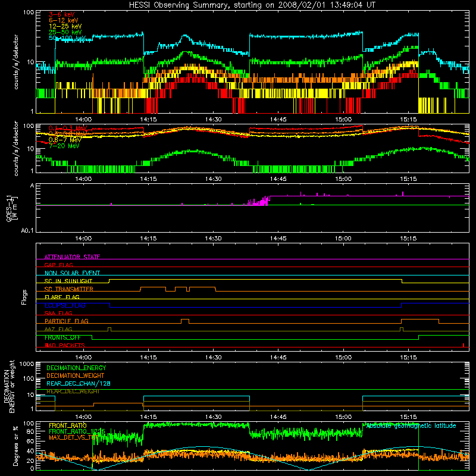
Task: Click the 25-50 keV legend label
Action: click(x=65, y=32)
